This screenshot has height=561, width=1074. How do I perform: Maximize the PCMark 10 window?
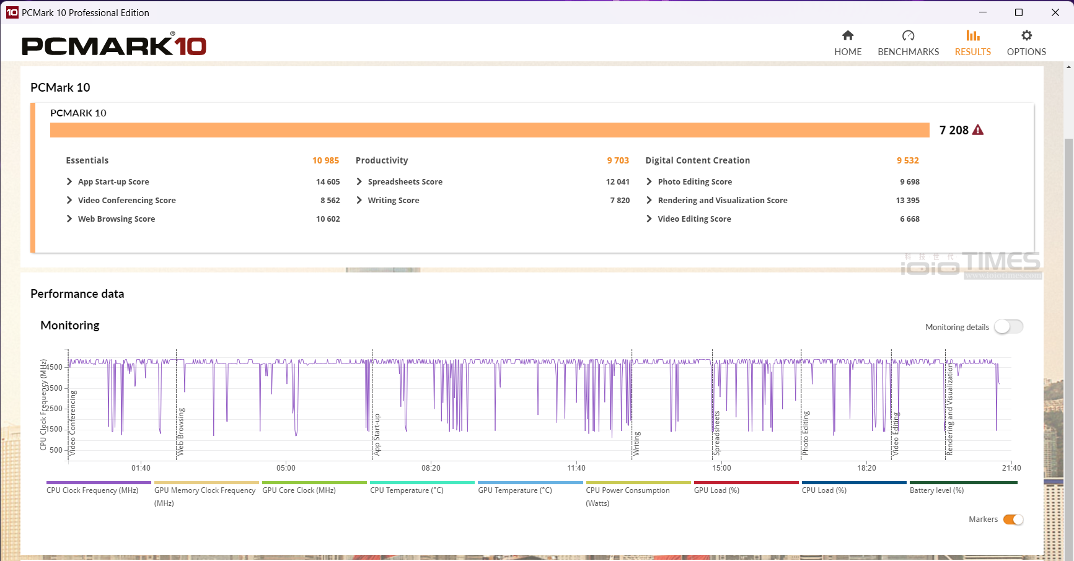click(1019, 12)
